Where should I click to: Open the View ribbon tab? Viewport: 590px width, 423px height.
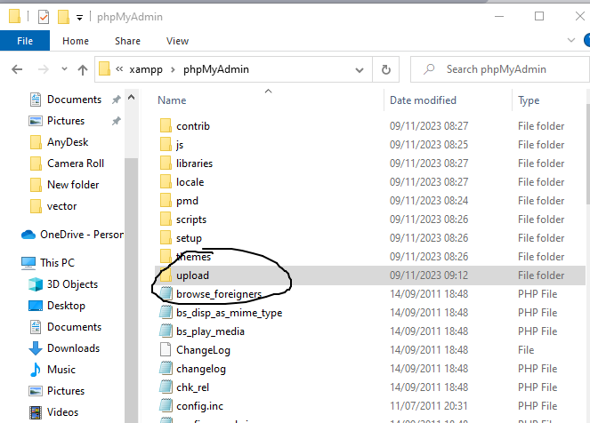pyautogui.click(x=177, y=41)
